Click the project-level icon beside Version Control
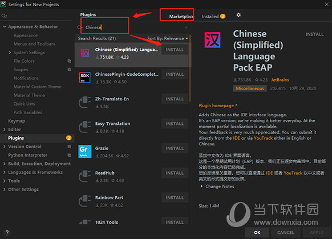 click(69, 147)
